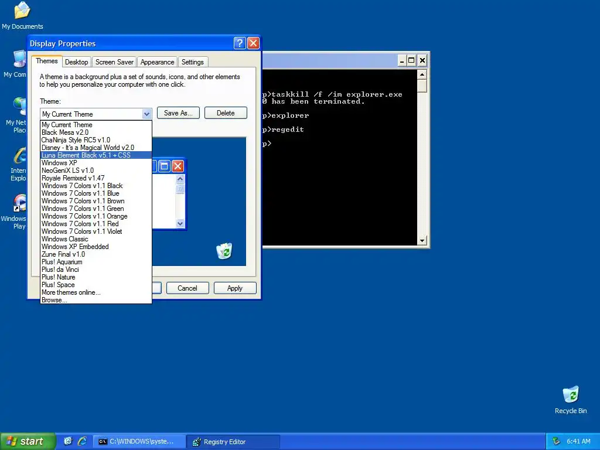Click the system clock showing 6:41 AM

(x=578, y=441)
